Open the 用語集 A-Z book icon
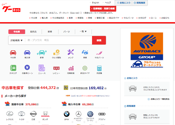 click(x=99, y=68)
